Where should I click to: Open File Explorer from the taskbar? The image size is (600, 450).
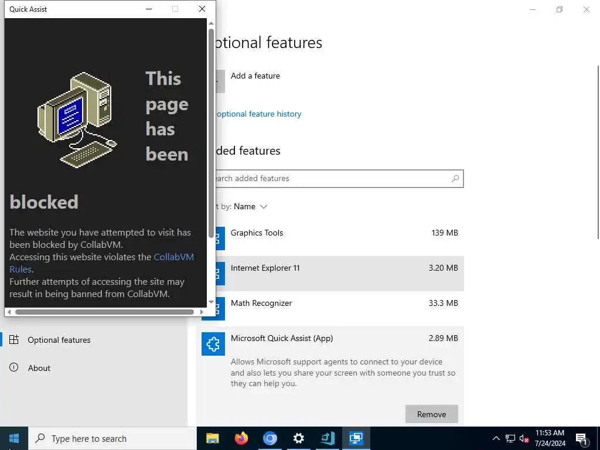tap(212, 438)
